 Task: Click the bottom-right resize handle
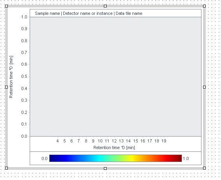[204, 168]
